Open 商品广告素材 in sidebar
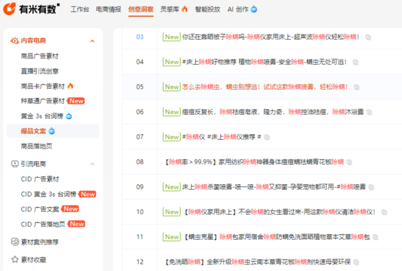Image resolution: width=402 pixels, height=271 pixels. [40, 56]
